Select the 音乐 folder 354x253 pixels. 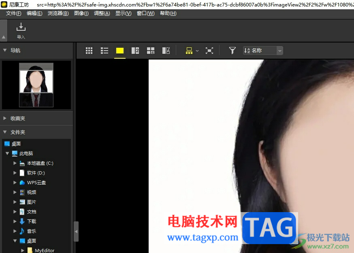[31, 231]
